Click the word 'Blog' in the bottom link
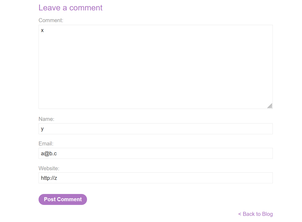Image resolution: width=302 pixels, height=222 pixels. coord(267,214)
